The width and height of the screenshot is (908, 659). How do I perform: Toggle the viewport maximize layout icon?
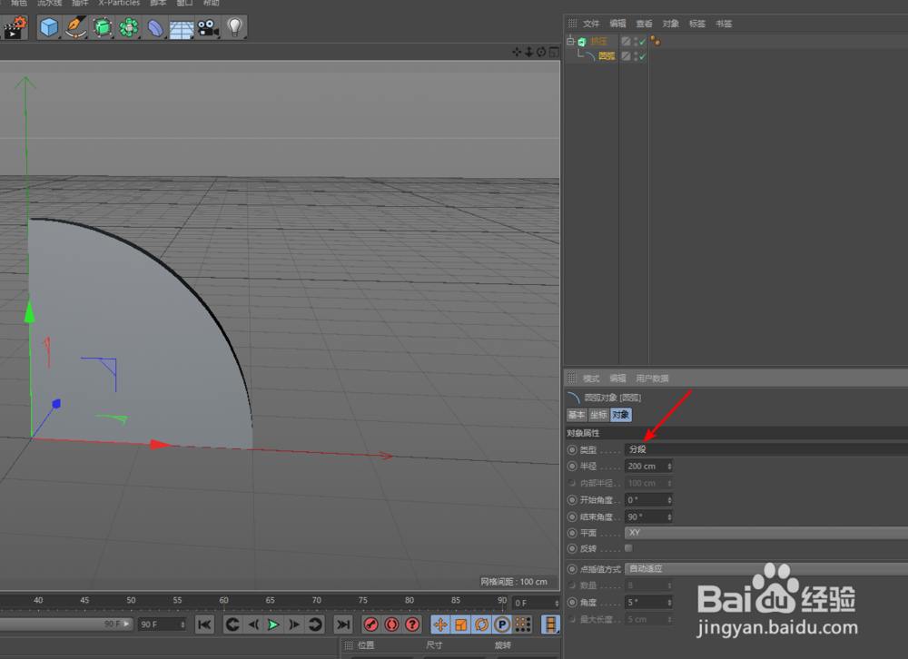coord(554,52)
